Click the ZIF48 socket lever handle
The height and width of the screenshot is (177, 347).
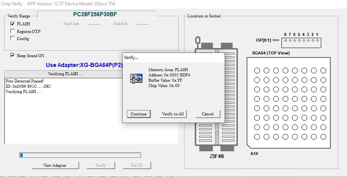coord(197,40)
